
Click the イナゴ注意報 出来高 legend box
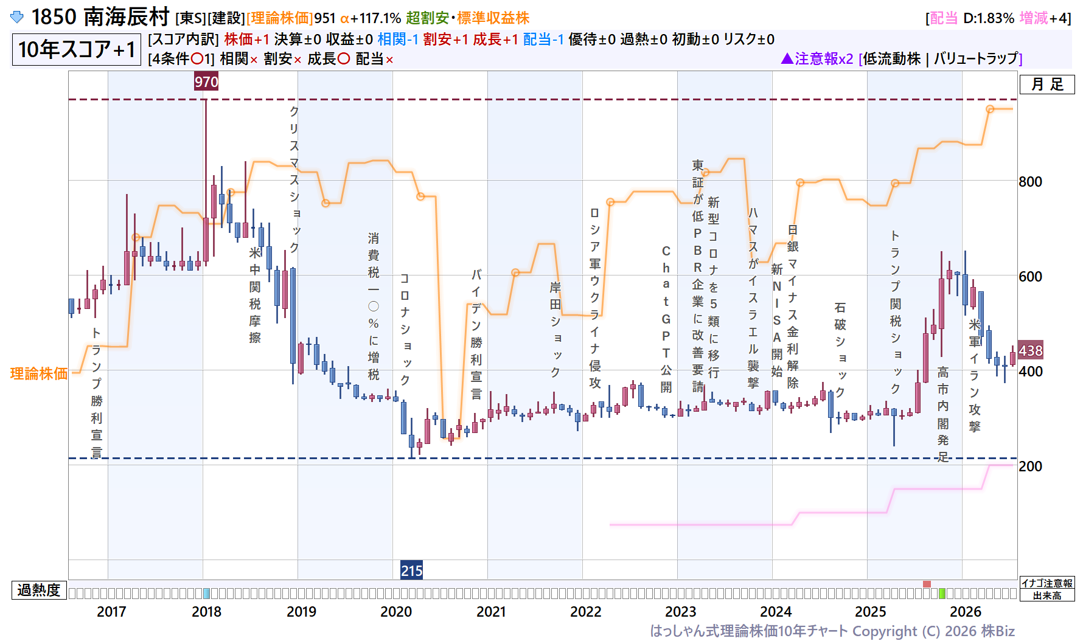tap(1047, 589)
